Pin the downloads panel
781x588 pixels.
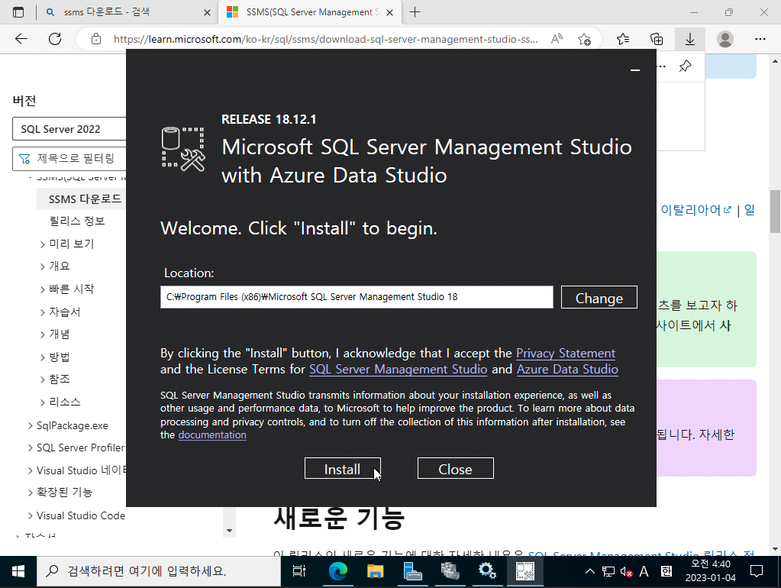click(x=686, y=66)
